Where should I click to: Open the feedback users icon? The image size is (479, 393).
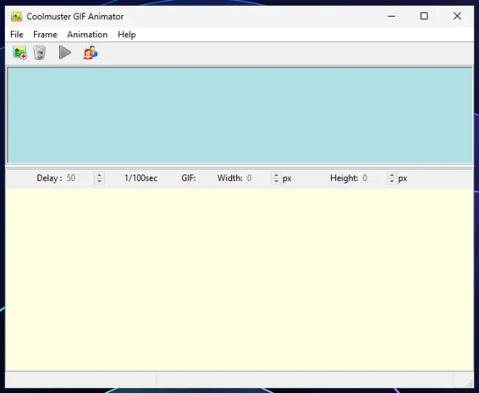(x=91, y=52)
